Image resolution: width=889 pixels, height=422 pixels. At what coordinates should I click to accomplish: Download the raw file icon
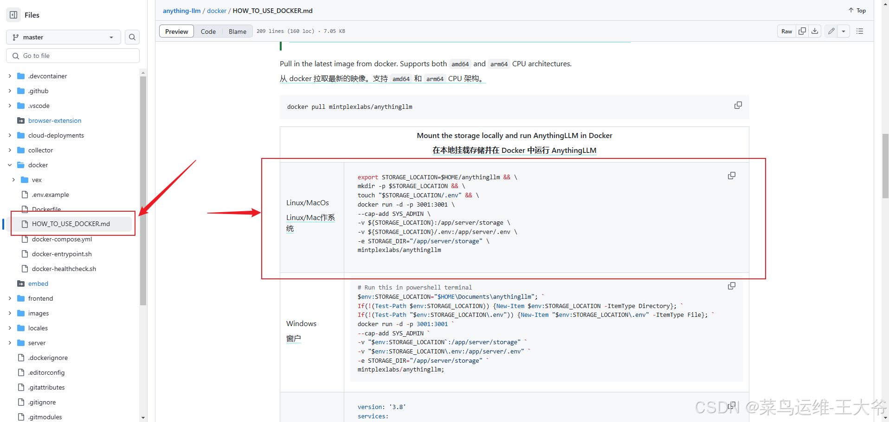815,31
